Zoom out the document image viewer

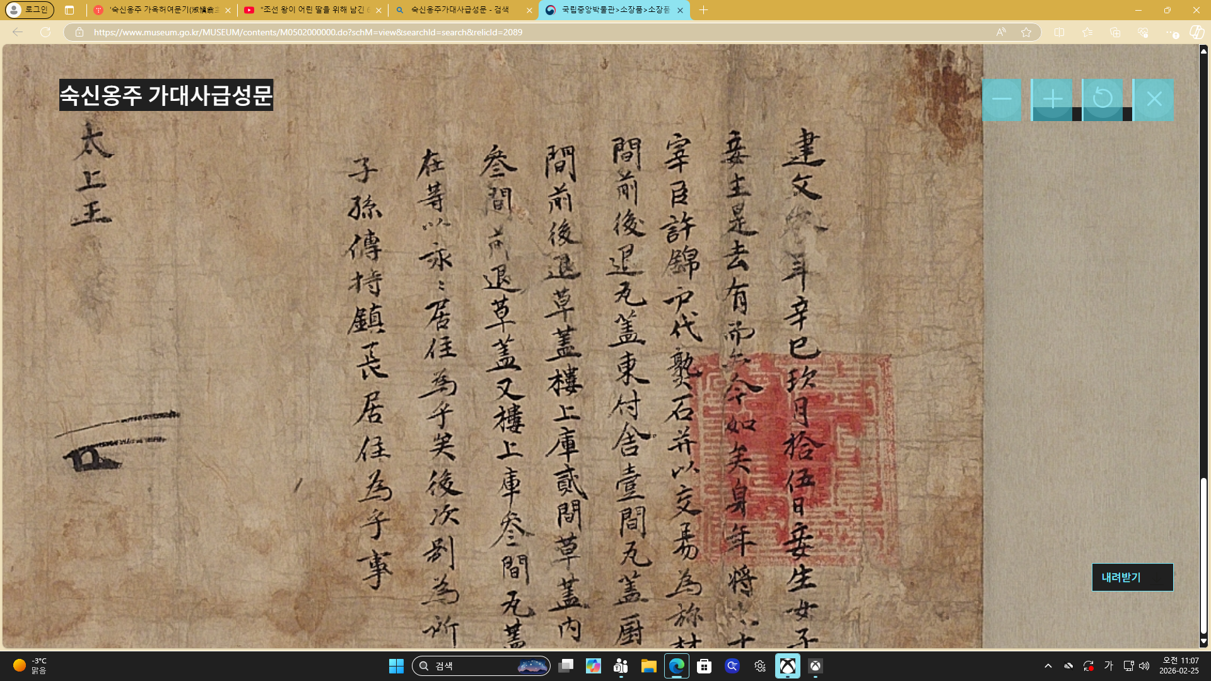tap(1002, 100)
